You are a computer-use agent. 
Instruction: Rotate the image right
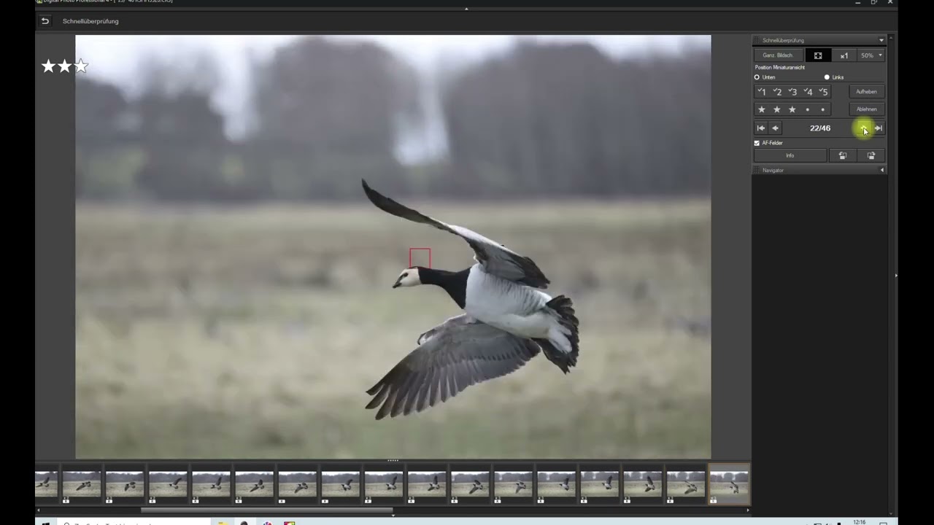[x=871, y=155]
